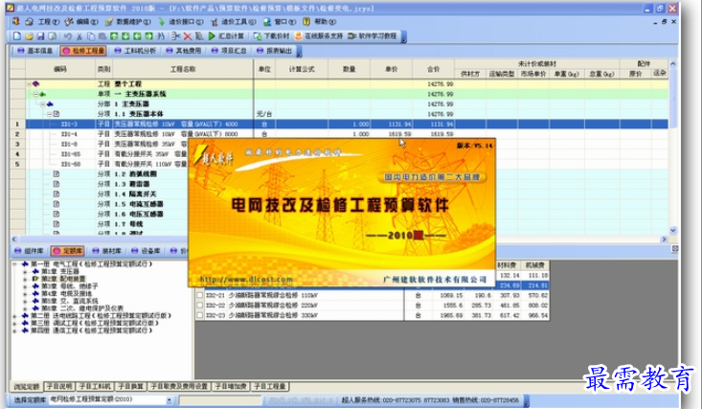Click the printer icon in menu bar
The width and height of the screenshot is (702, 409).
pos(30,21)
